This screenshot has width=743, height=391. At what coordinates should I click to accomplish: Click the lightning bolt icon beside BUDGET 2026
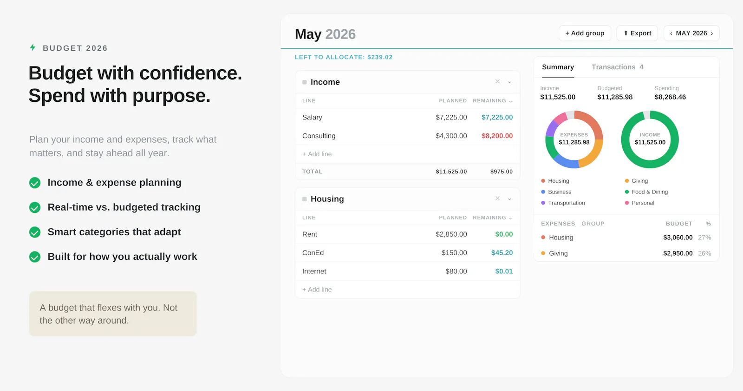click(x=33, y=47)
